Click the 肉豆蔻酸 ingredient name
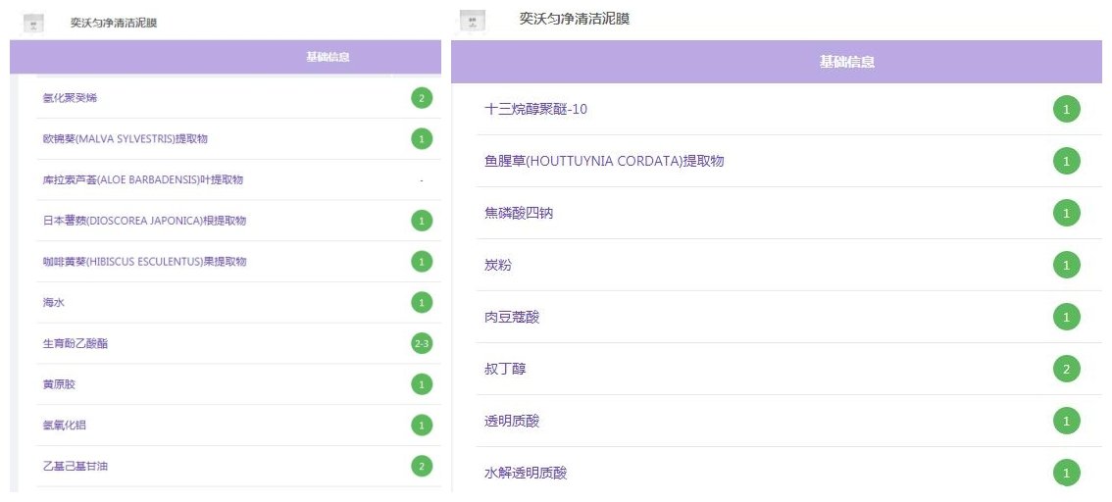The height and width of the screenshot is (502, 1112). [x=512, y=318]
